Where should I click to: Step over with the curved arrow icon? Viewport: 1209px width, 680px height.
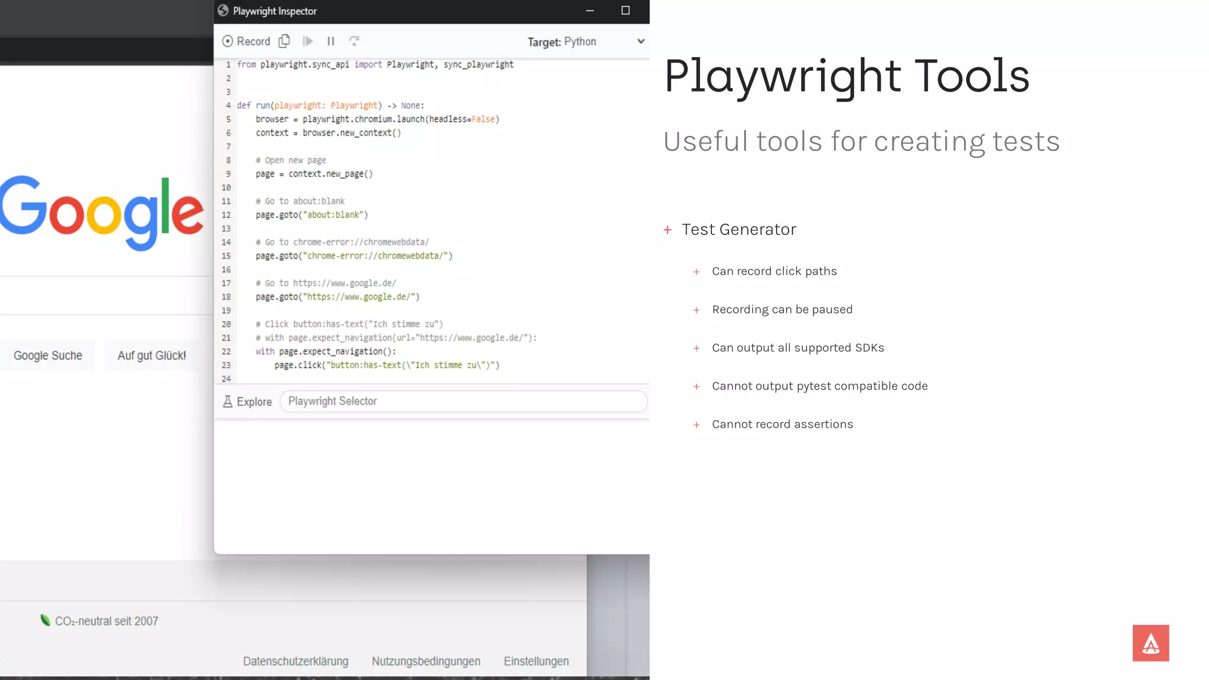point(354,41)
